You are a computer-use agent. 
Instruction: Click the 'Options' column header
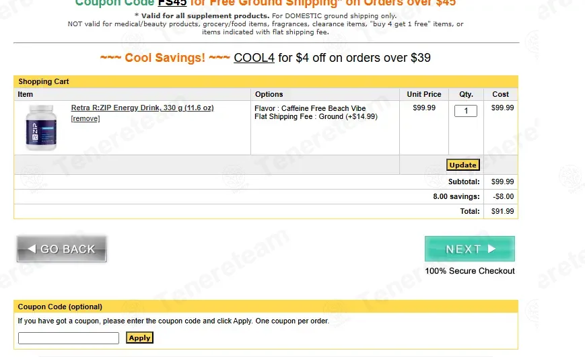tap(269, 94)
